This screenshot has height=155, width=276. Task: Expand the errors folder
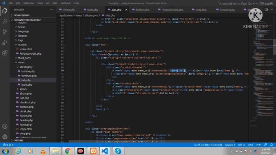coord(23,89)
